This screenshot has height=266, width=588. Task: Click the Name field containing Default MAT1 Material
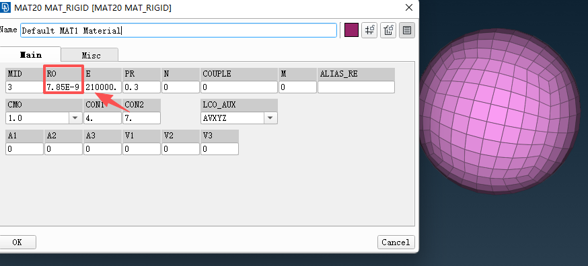pyautogui.click(x=178, y=30)
